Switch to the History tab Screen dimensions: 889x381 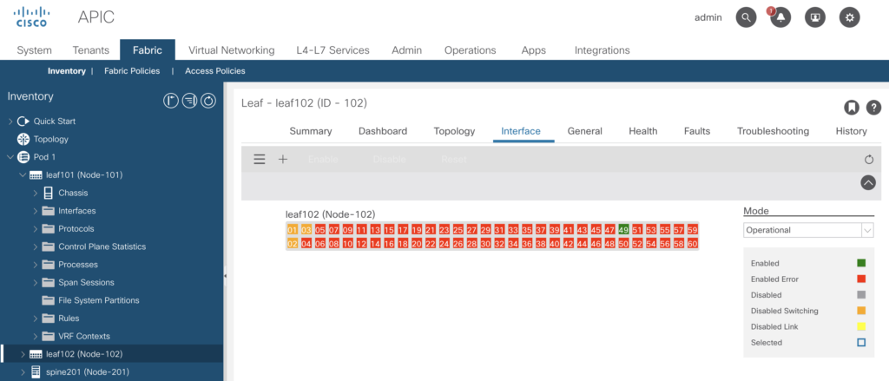pos(851,131)
